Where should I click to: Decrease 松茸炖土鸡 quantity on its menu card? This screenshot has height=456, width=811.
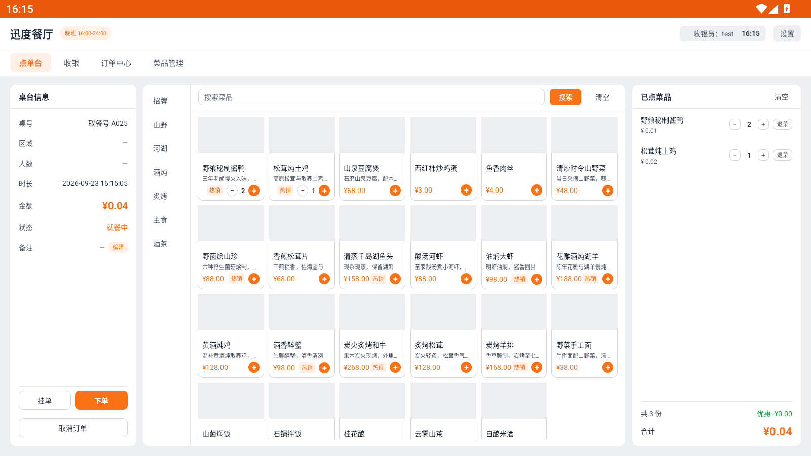(303, 191)
